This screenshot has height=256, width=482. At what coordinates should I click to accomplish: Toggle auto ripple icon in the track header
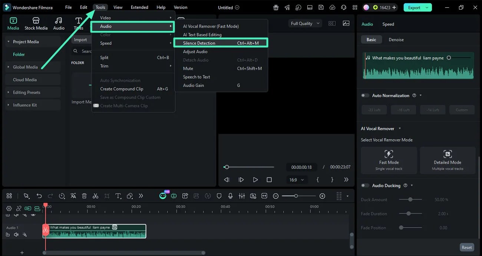coord(28,209)
